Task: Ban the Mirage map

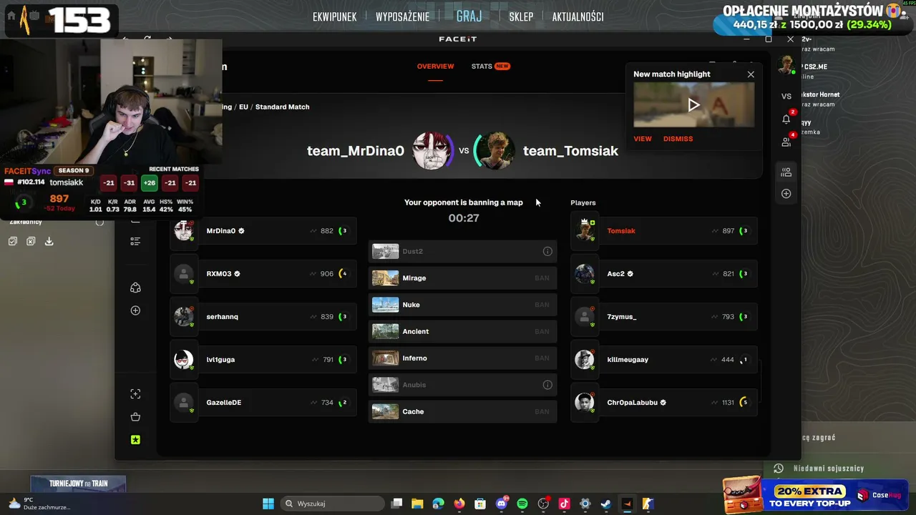Action: 542,278
